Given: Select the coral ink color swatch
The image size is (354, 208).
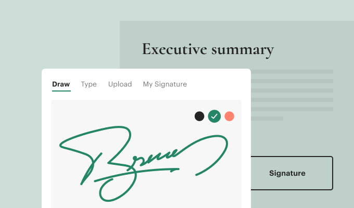Looking at the screenshot, I should coord(230,116).
